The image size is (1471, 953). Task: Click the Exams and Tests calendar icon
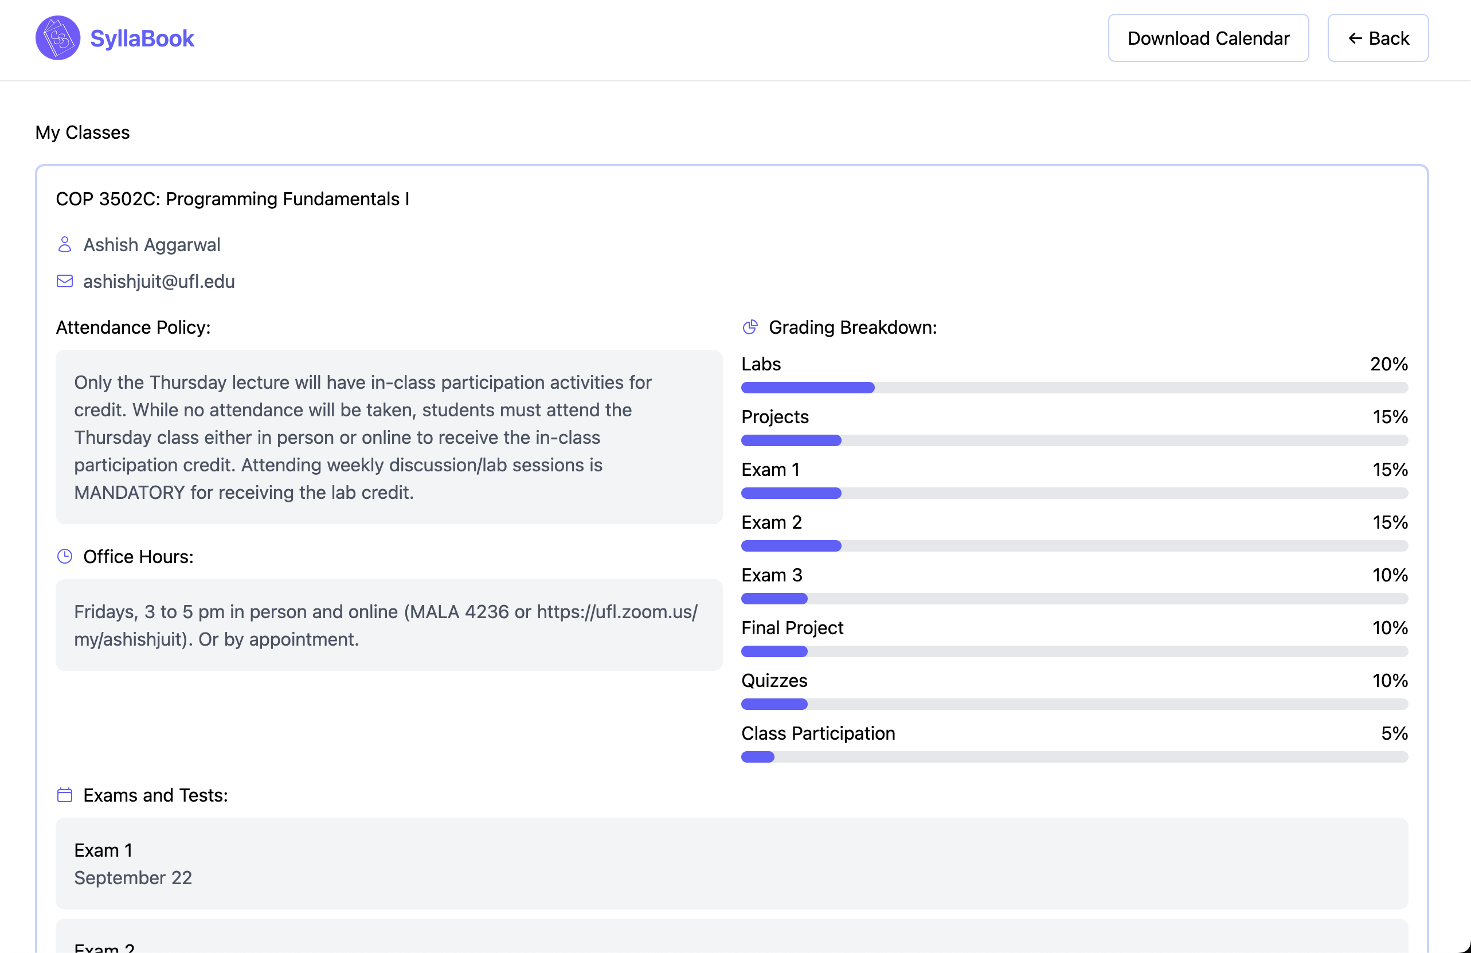click(64, 795)
